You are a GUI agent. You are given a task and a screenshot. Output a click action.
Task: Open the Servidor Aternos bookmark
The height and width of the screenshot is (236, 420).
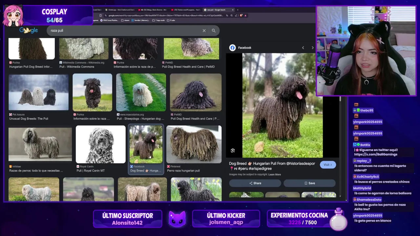tap(140, 20)
